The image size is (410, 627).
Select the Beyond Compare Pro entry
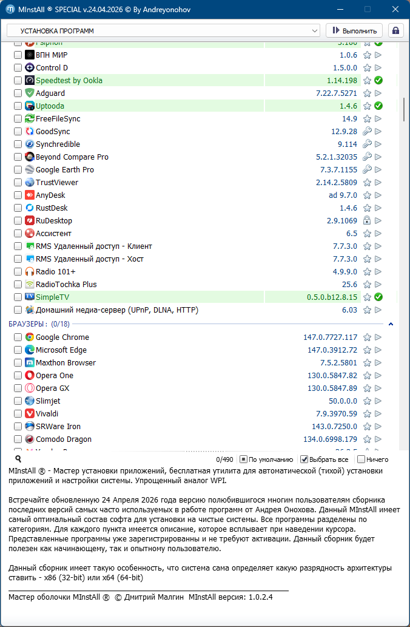click(x=72, y=157)
